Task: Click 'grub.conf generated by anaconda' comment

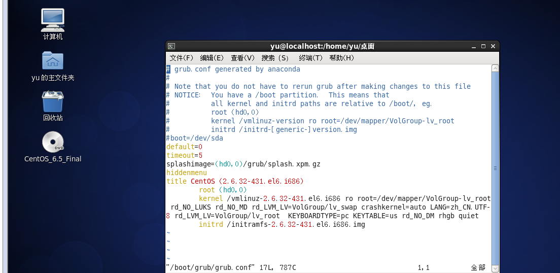Action: [x=237, y=69]
